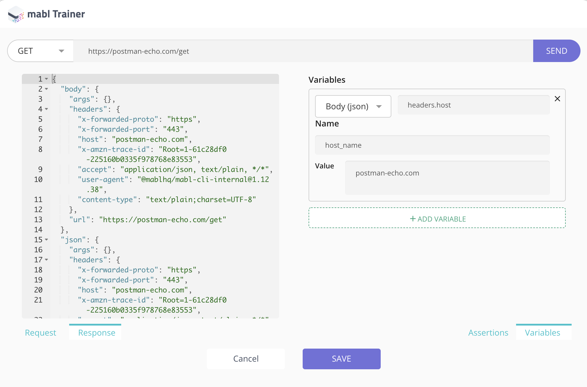Click "args" entry on line 16
The height and width of the screenshot is (387, 587).
click(92, 250)
